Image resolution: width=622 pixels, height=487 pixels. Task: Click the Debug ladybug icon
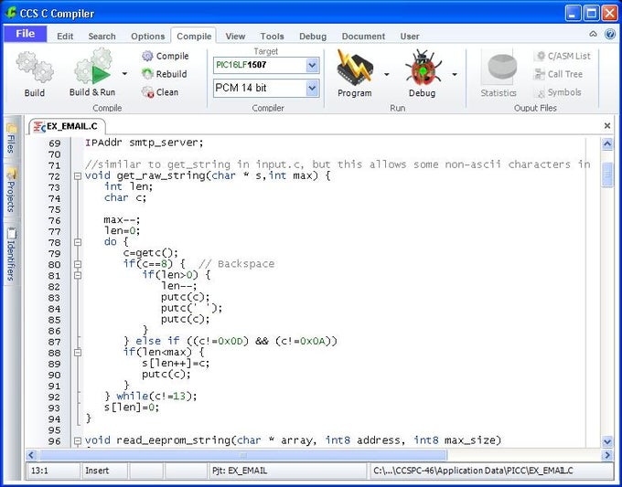[423, 68]
